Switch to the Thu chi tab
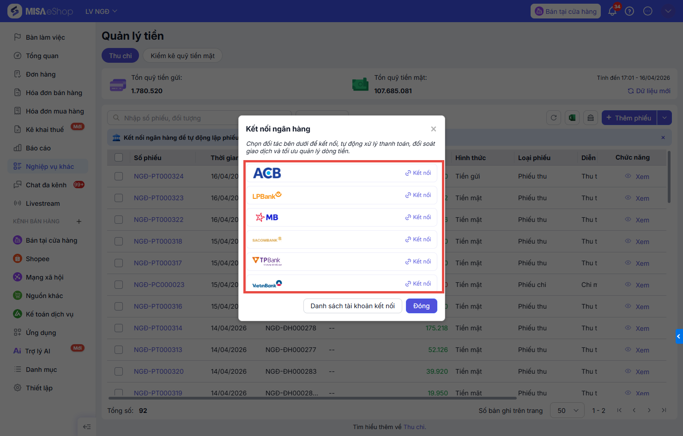The width and height of the screenshot is (683, 436). pos(121,56)
